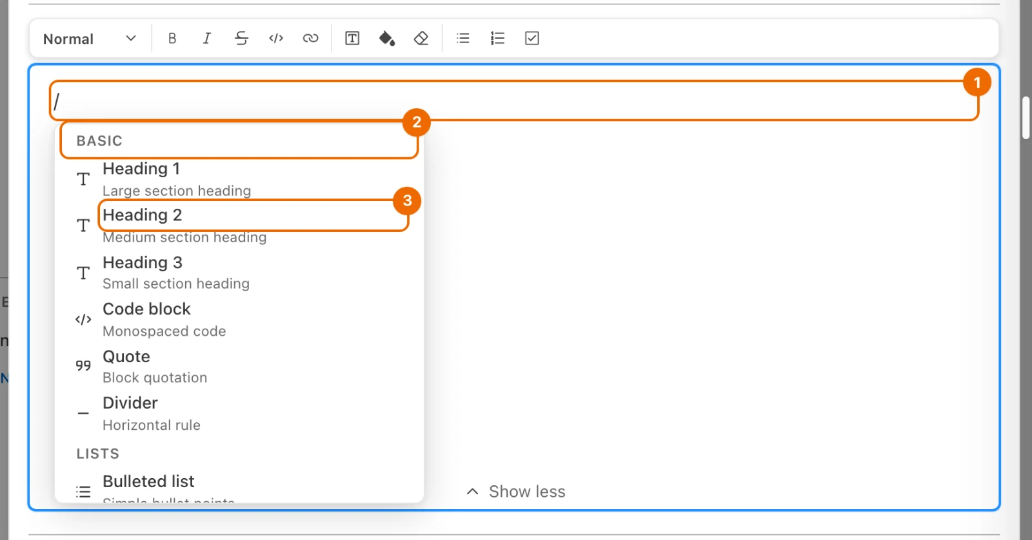Click the editor line containing the slash
The width and height of the screenshot is (1032, 540).
(x=514, y=101)
